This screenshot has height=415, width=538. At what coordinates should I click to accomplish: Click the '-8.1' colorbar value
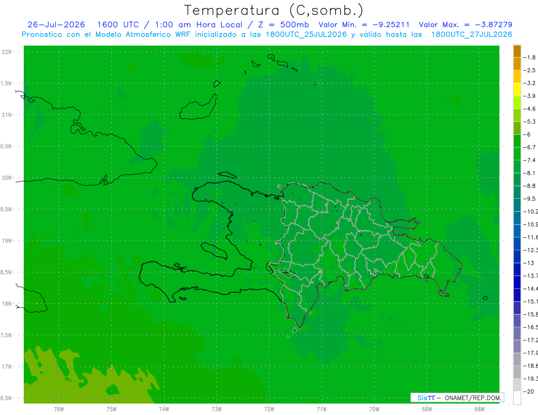click(529, 173)
